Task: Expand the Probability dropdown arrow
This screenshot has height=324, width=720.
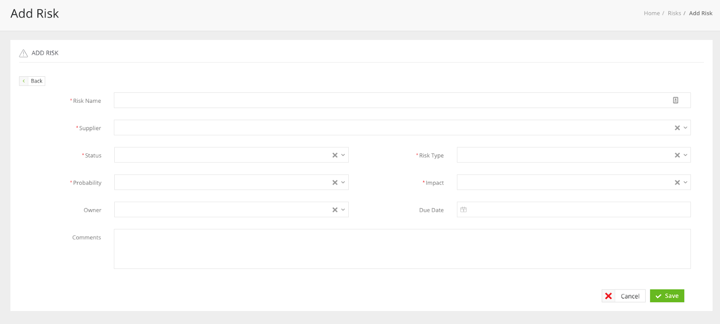Action: coord(343,183)
